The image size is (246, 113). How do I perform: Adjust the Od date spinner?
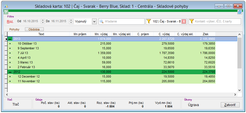click(x=43, y=21)
